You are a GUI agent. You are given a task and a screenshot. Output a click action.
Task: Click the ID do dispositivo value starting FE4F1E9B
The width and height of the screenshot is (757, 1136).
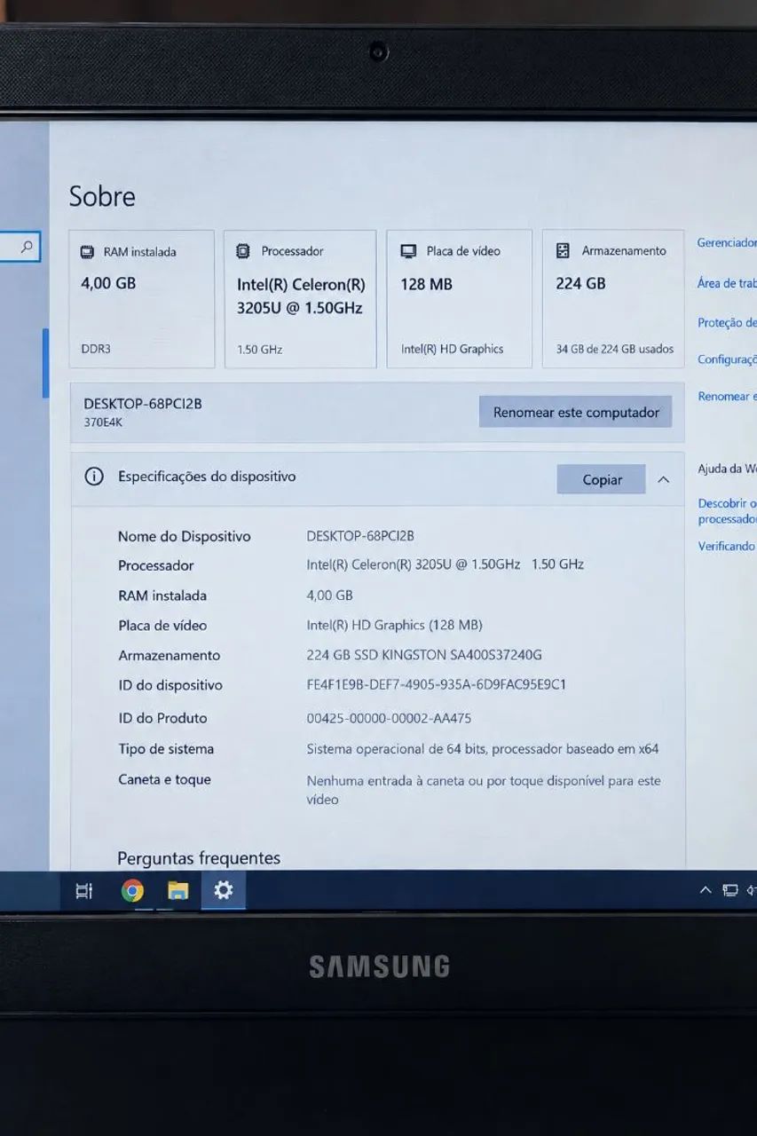point(437,685)
